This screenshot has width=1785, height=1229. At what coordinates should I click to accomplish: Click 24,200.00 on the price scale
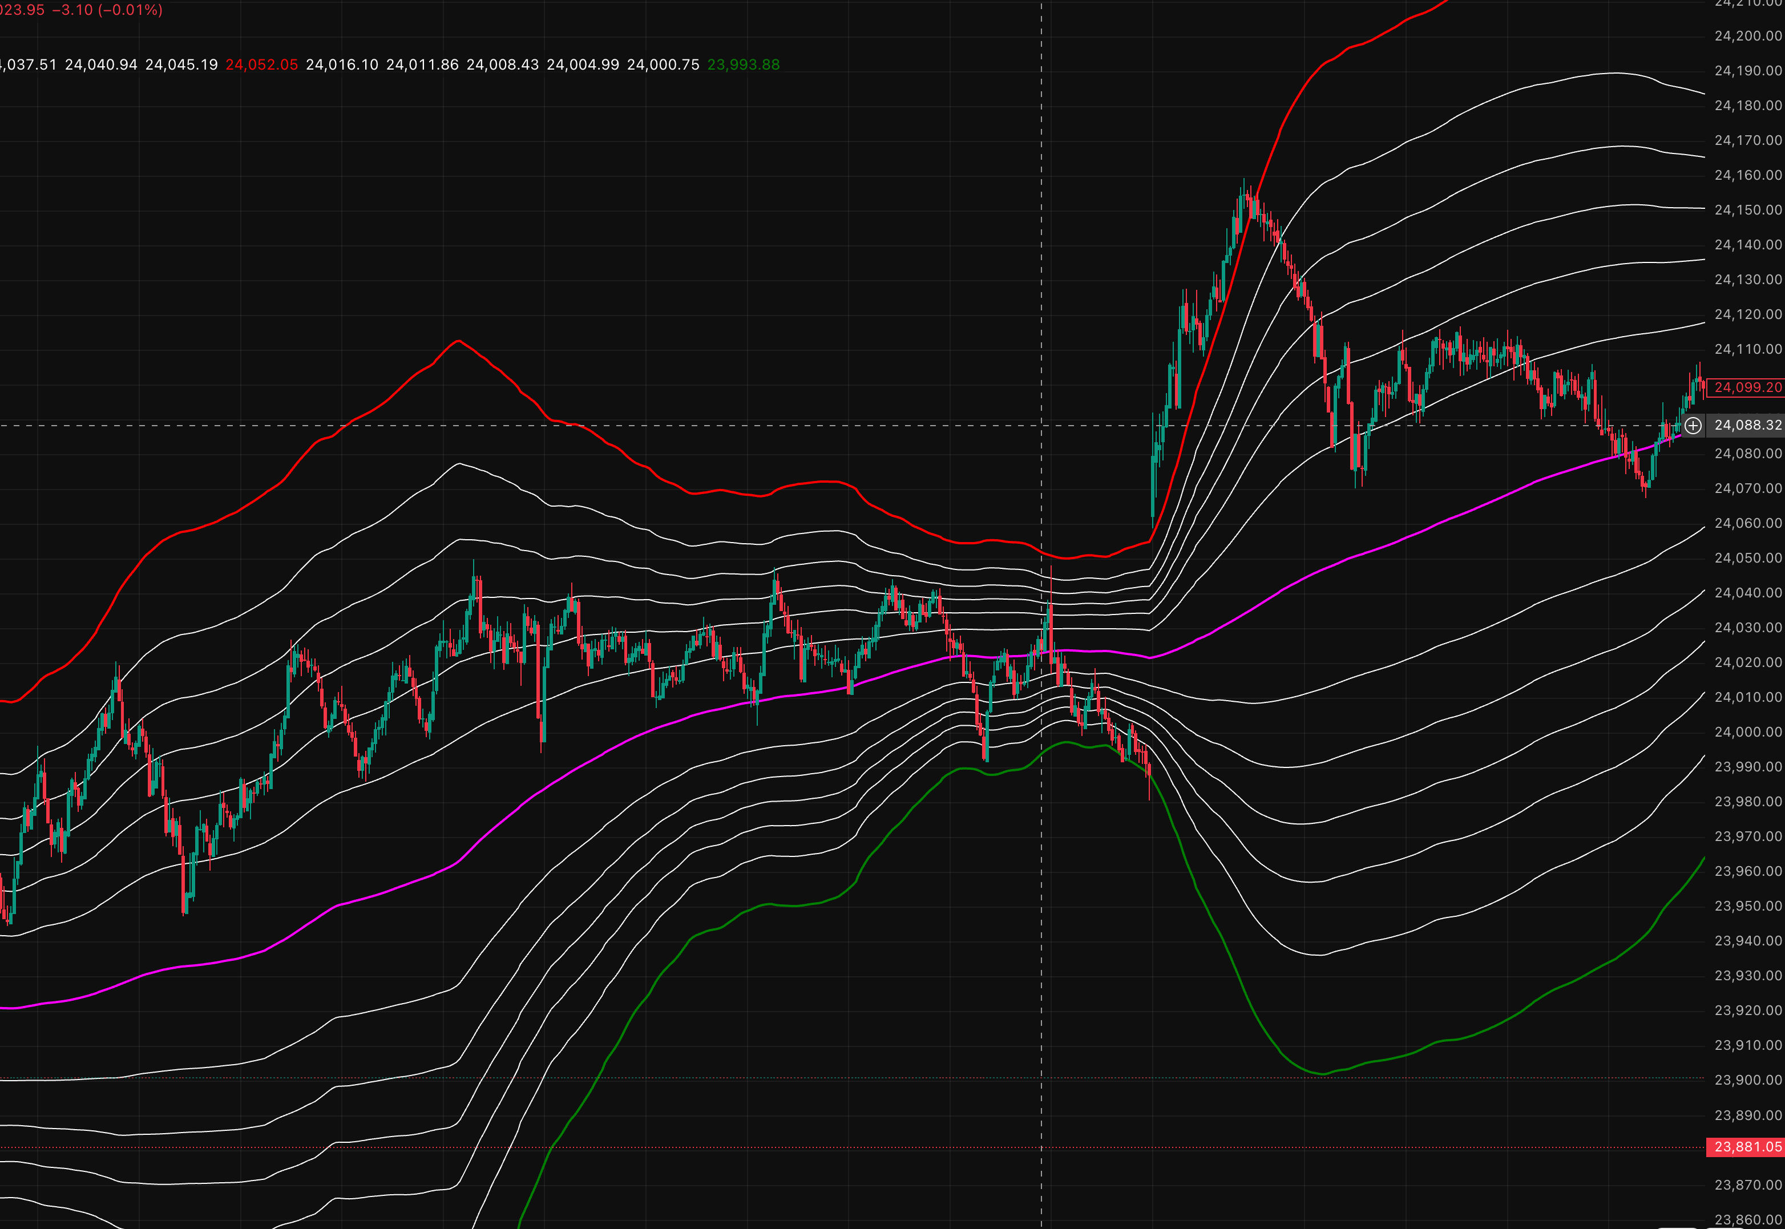[1748, 35]
